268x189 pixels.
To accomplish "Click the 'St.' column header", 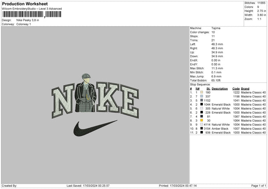I will [208, 89].
